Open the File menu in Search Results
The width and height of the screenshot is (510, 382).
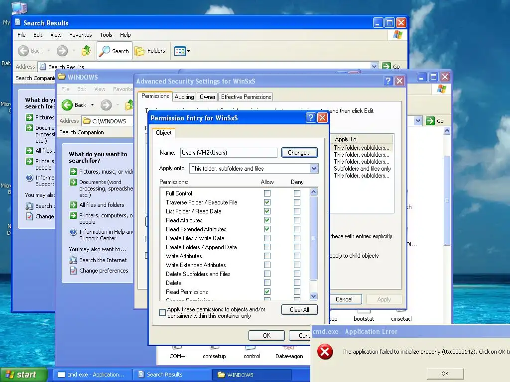pyautogui.click(x=21, y=35)
